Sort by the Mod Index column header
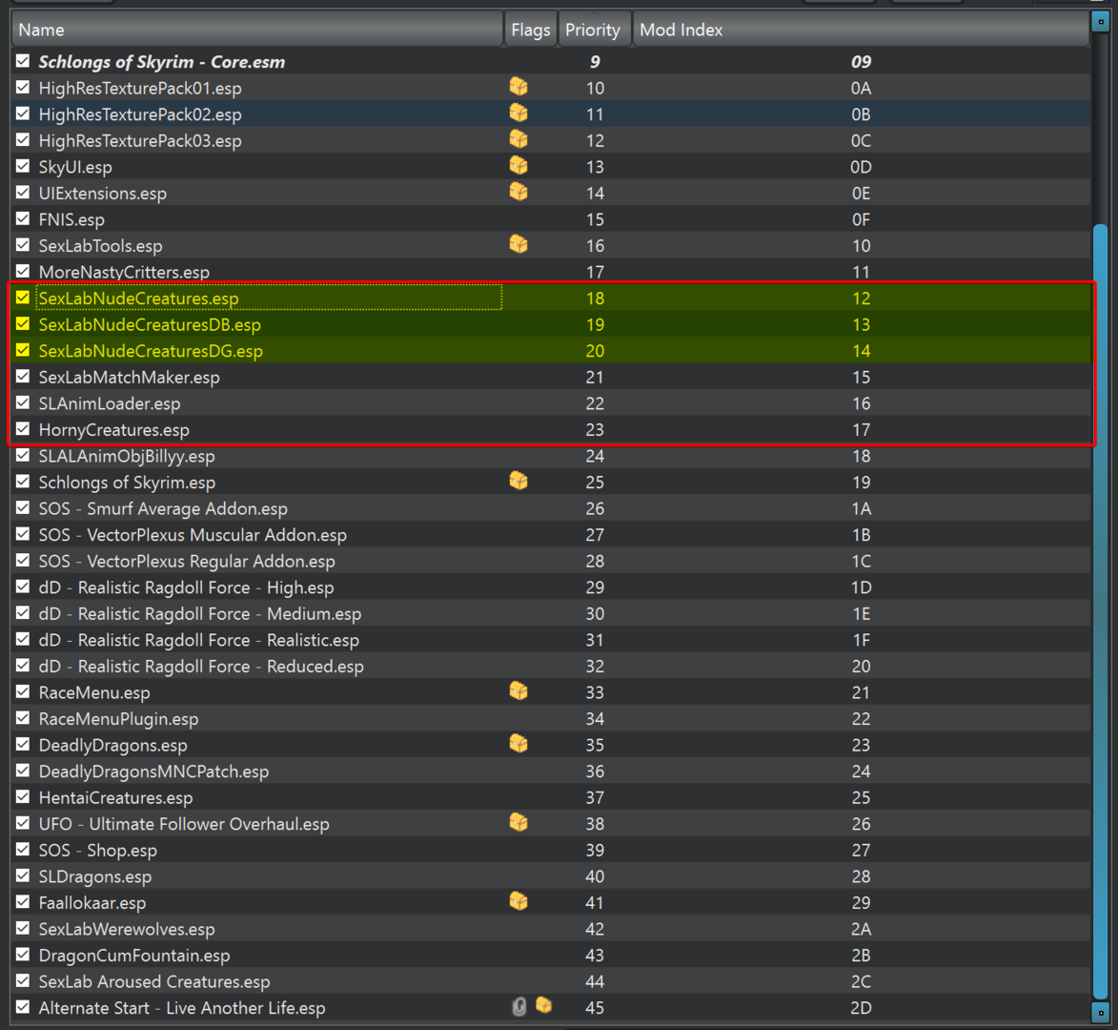1118x1030 pixels. pos(861,30)
